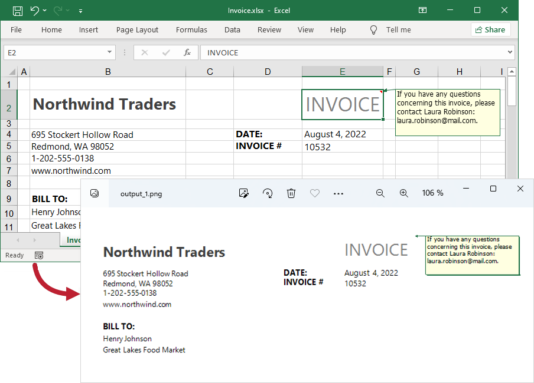Open the Page Layout ribbon tab
This screenshot has height=383, width=534.
(137, 29)
